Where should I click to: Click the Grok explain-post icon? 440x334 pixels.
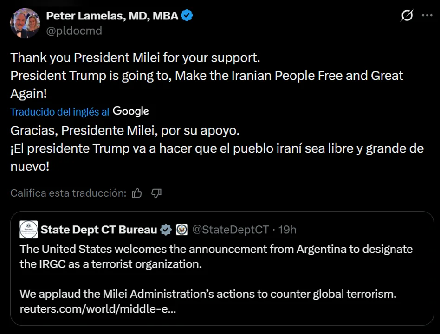(x=407, y=16)
